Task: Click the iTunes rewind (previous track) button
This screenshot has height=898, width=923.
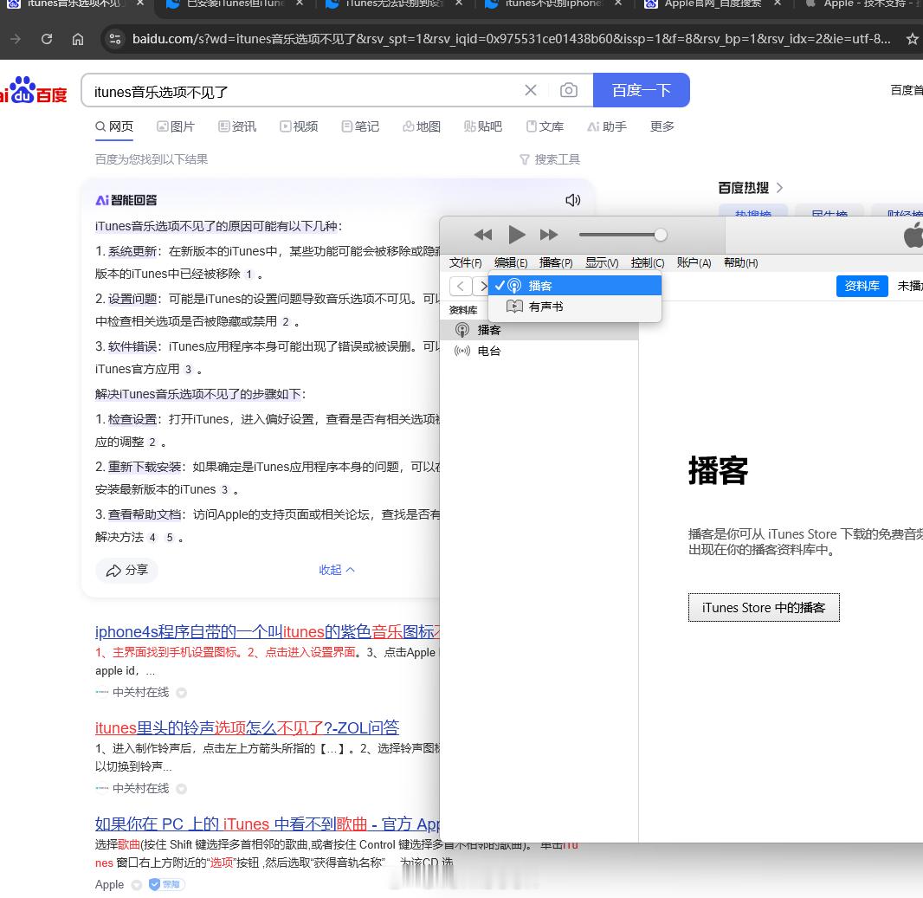Action: click(482, 235)
